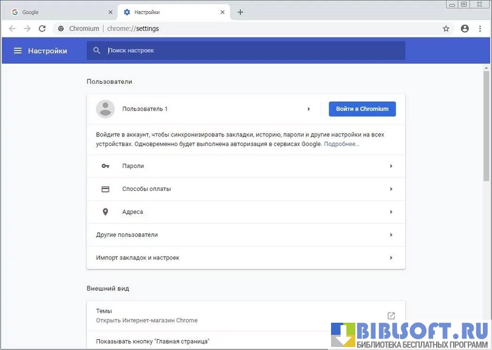This screenshot has width=492, height=350.
Task: Expand the Другие пользователи row
Action: [x=391, y=235]
